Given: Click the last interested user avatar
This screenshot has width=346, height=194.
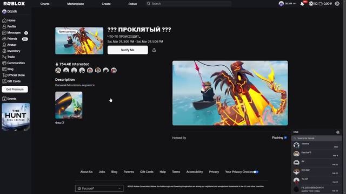Looking at the screenshot, I should (114, 71).
